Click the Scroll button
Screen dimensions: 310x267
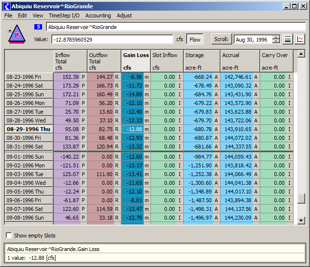pyautogui.click(x=221, y=39)
